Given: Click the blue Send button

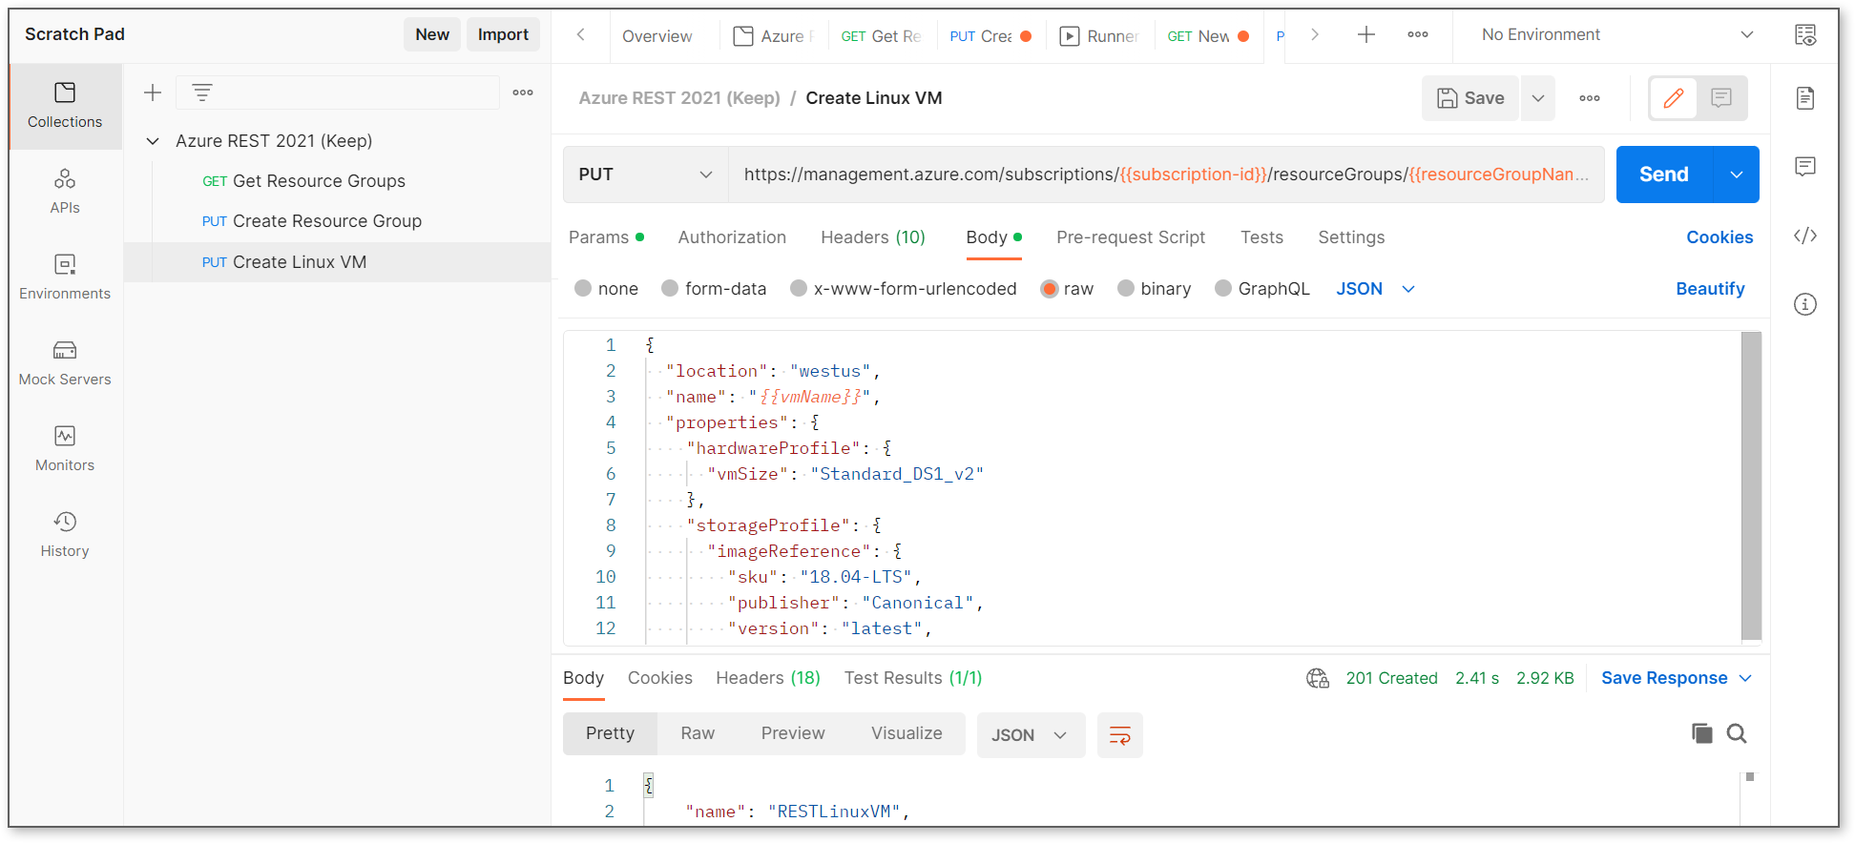Looking at the screenshot, I should (x=1665, y=175).
